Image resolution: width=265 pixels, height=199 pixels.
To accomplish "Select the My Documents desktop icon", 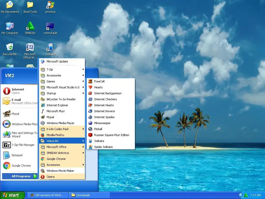I will [x=10, y=8].
